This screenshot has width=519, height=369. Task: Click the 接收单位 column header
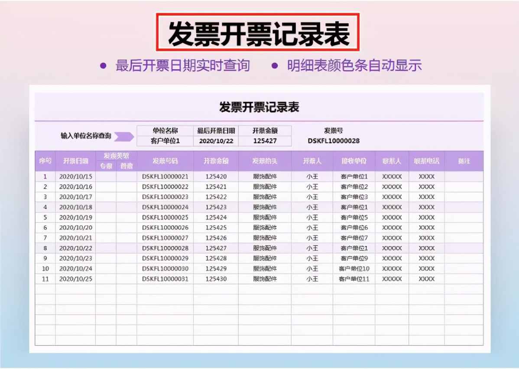[x=354, y=161]
